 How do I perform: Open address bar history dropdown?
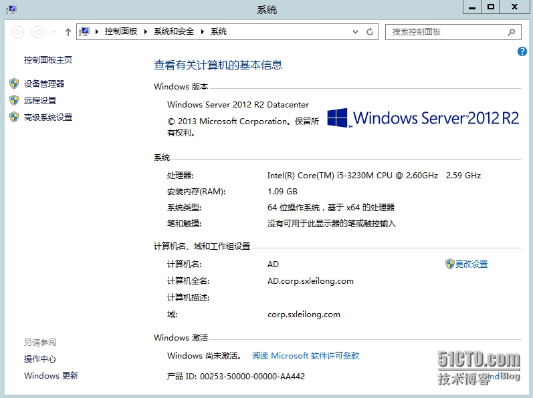[x=355, y=32]
